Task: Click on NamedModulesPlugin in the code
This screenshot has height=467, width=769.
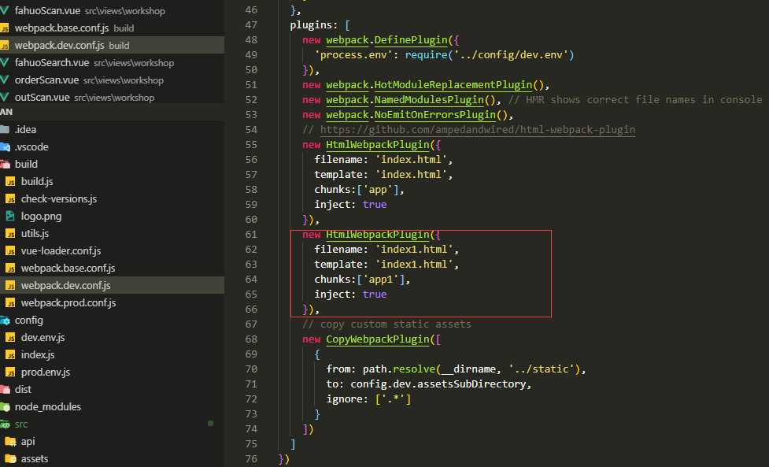Action: (x=429, y=99)
